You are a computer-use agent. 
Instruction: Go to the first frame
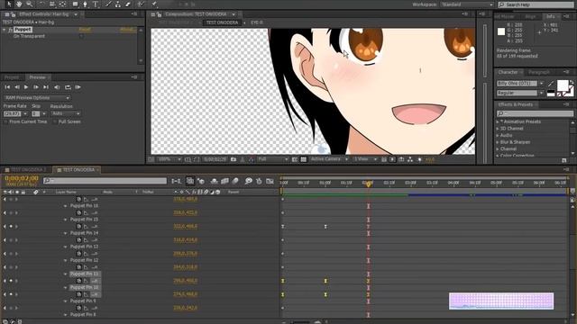[7, 87]
